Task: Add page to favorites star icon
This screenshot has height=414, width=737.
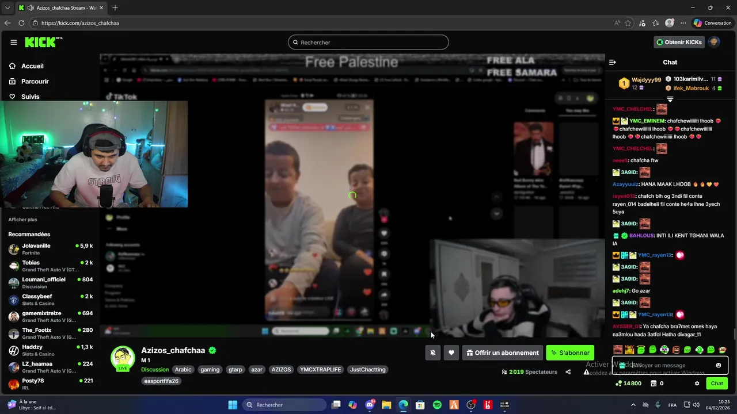Action: click(628, 23)
